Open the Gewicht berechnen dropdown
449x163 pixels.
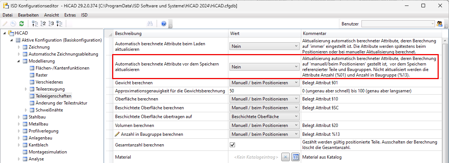[x=264, y=83]
